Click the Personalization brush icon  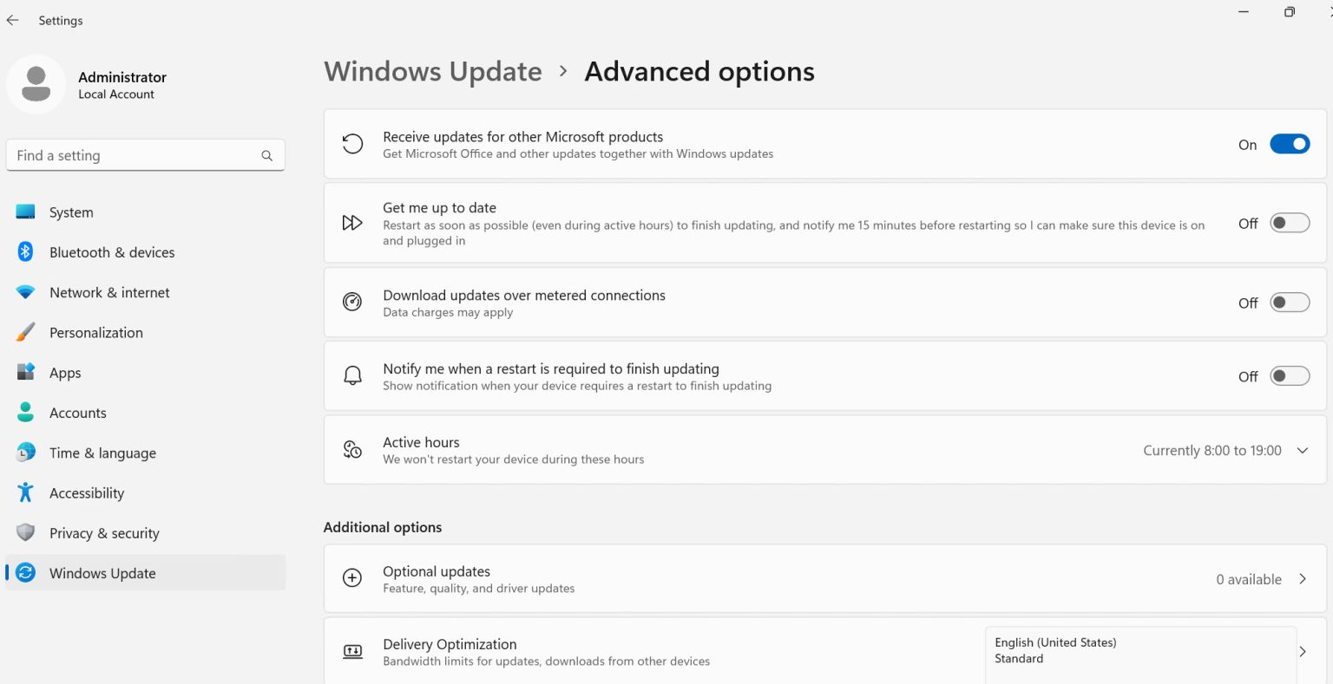click(25, 332)
